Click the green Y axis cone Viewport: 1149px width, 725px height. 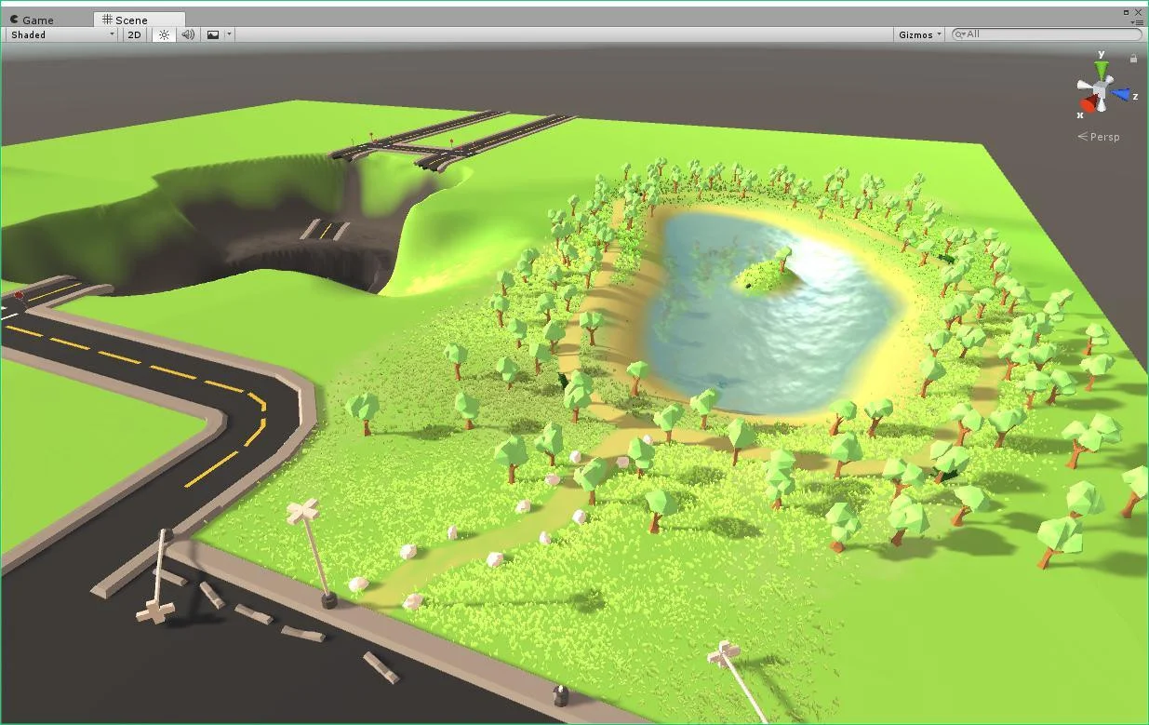coord(1102,70)
